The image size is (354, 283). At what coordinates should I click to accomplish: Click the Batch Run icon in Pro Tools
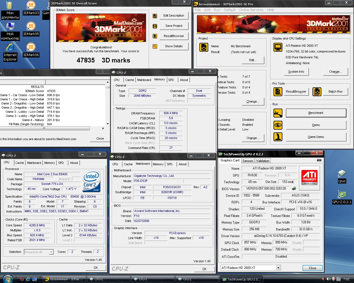pyautogui.click(x=317, y=91)
